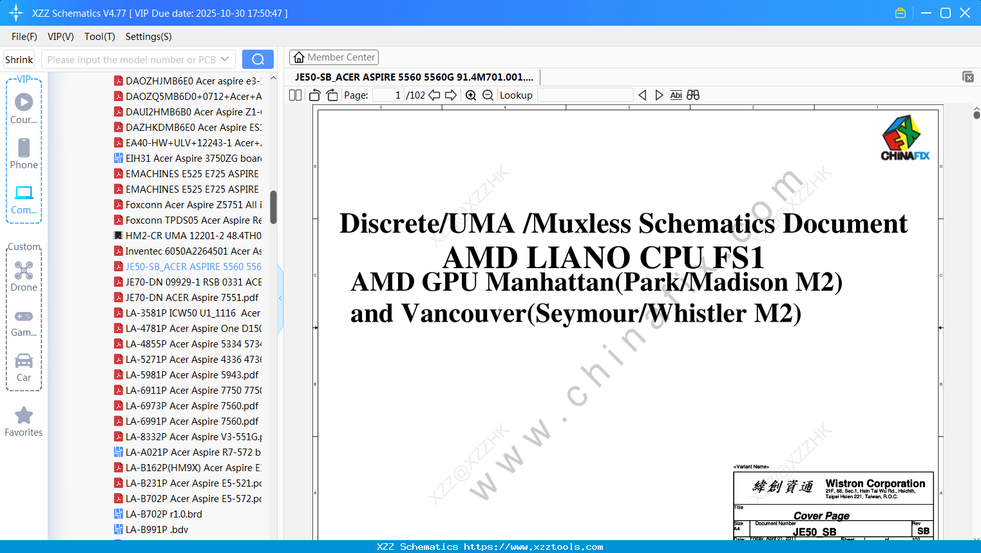
Task: Expand the model number dropdown arrow
Action: [x=225, y=59]
